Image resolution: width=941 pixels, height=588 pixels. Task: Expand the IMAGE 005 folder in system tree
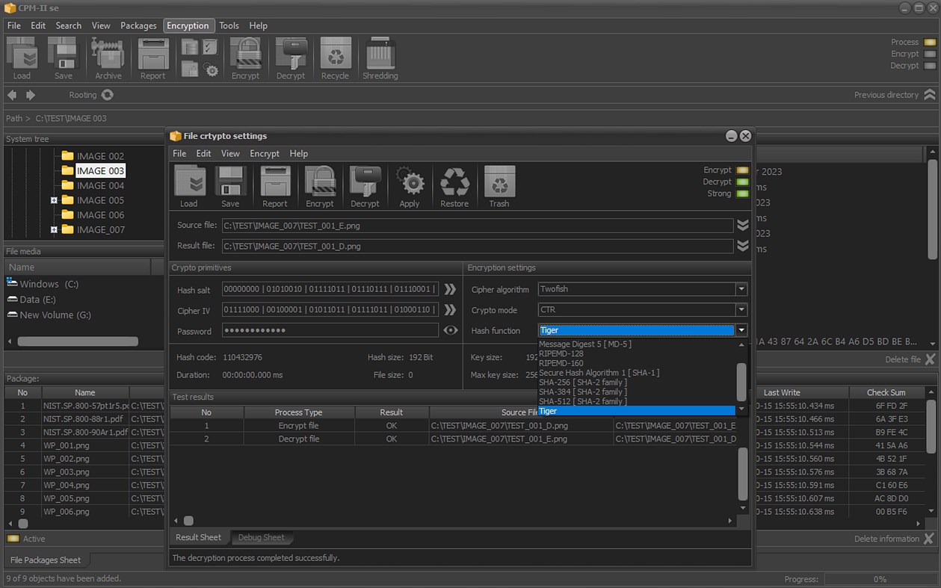tap(53, 200)
